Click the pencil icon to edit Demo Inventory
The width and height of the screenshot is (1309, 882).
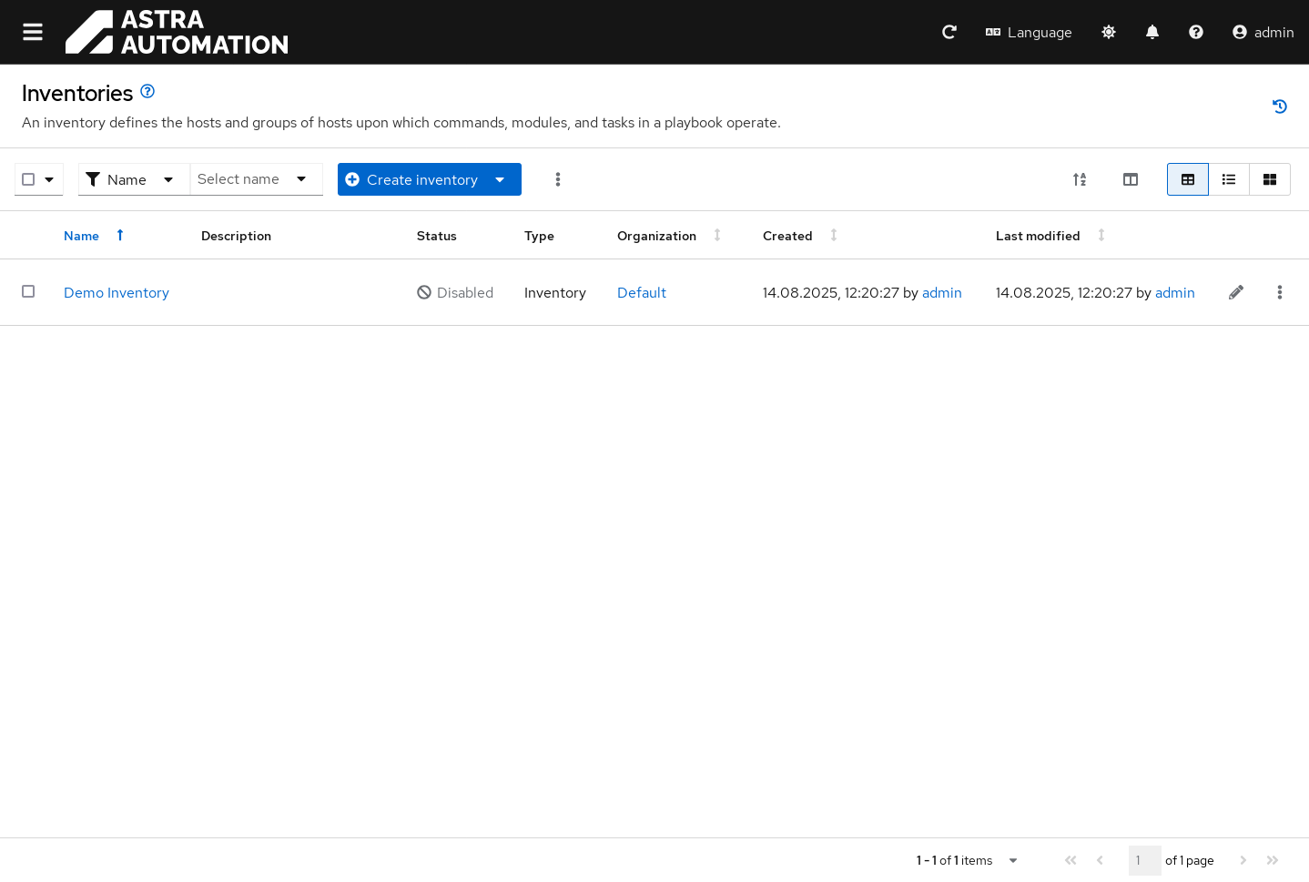pos(1235,292)
